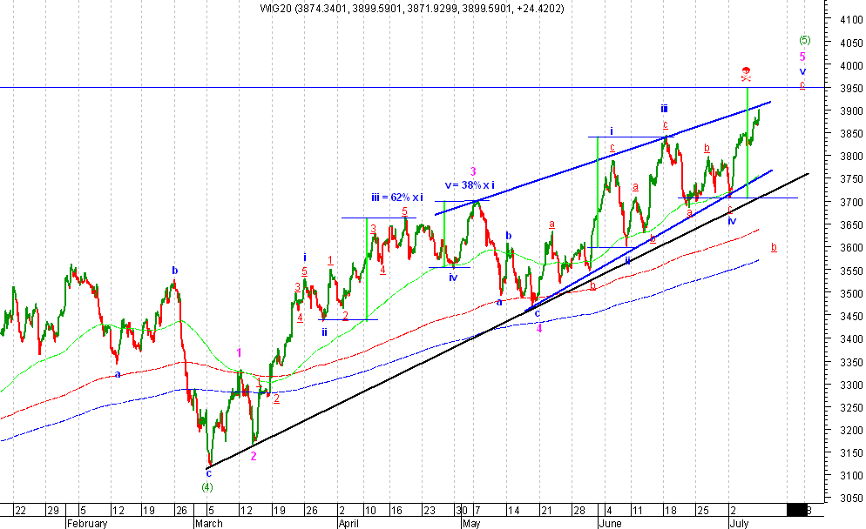Click date 23 on the time axis
The width and height of the screenshot is (866, 529).
tap(430, 510)
